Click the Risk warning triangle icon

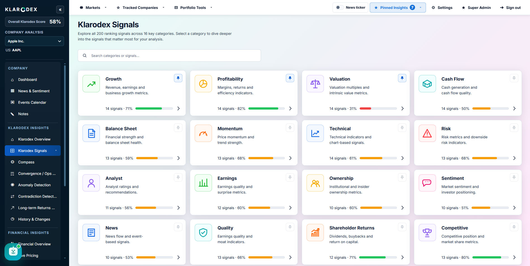click(427, 133)
